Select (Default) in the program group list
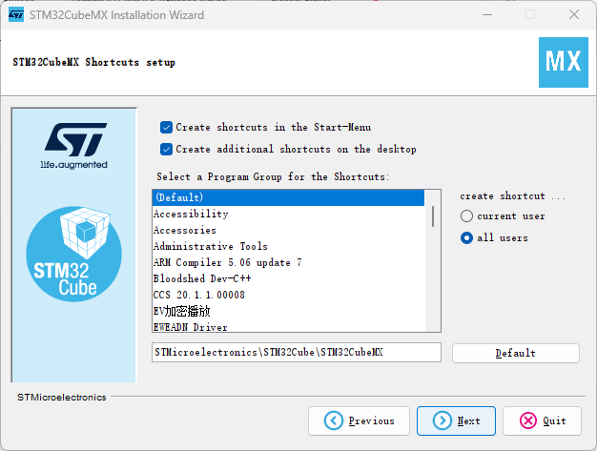This screenshot has height=451, width=597. point(289,197)
